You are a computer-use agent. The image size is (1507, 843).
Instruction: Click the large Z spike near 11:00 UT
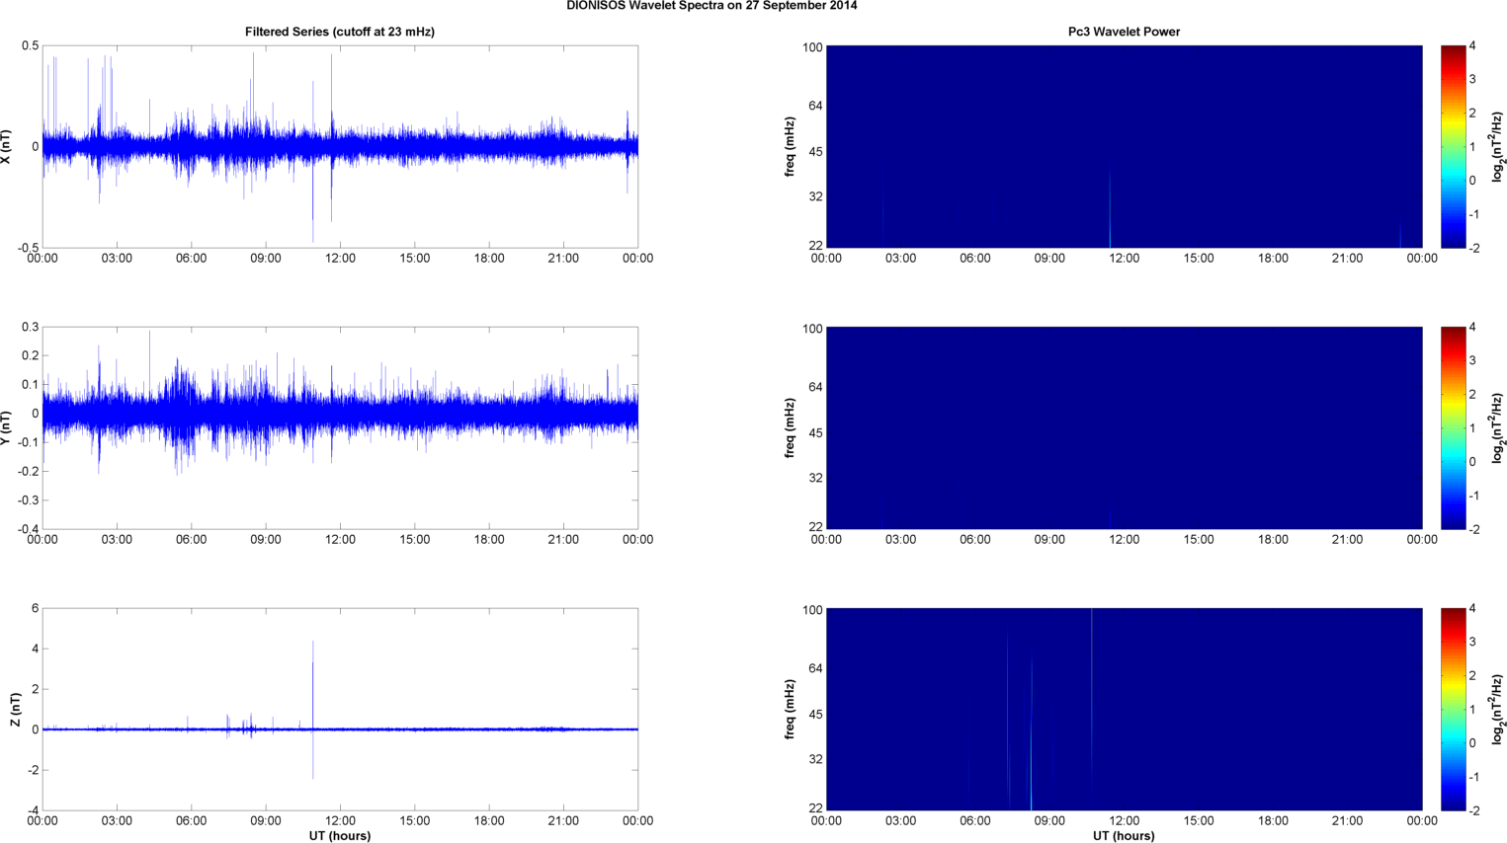pyautogui.click(x=313, y=709)
